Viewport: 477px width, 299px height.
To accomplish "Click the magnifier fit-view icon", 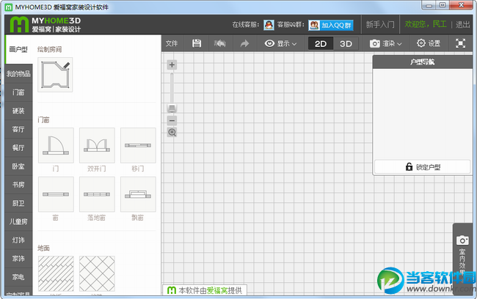I will tap(172, 133).
